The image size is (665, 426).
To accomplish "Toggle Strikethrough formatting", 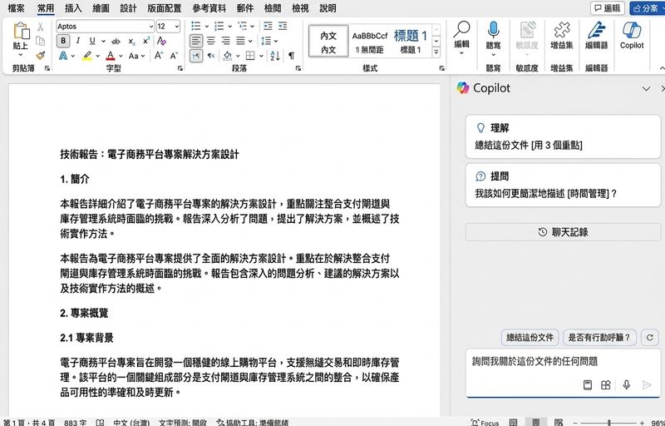I will tap(116, 41).
